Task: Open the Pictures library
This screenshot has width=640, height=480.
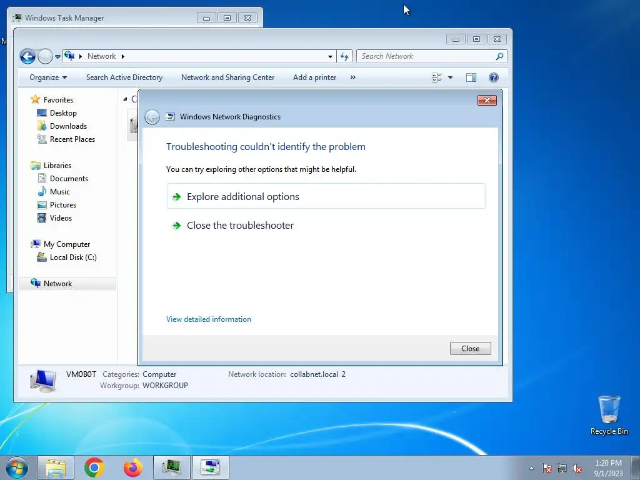Action: coord(63,205)
